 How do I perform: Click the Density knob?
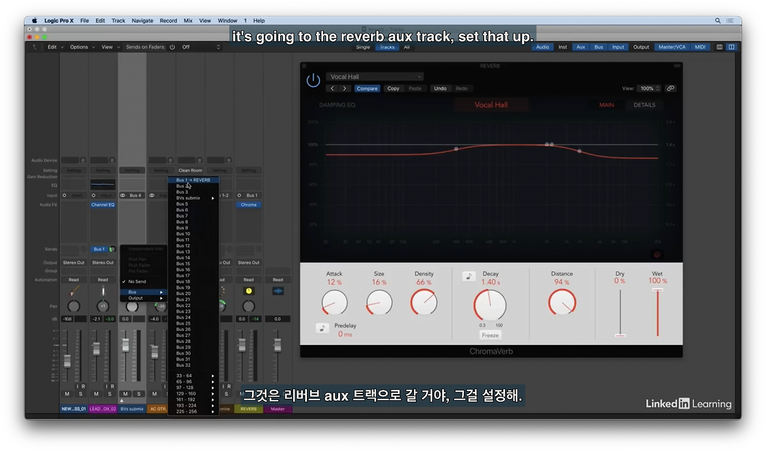coord(424,303)
